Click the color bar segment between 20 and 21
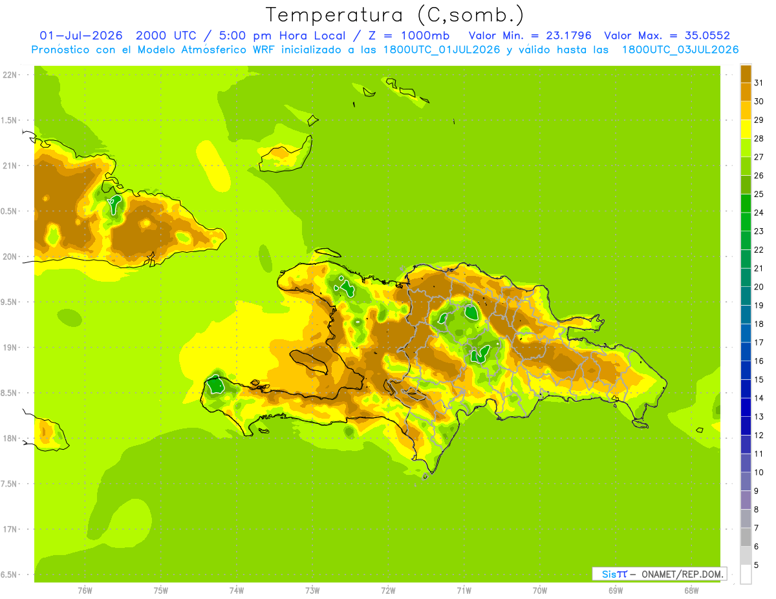Image resolution: width=776 pixels, height=599 pixels. pos(746,278)
